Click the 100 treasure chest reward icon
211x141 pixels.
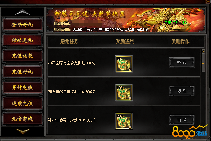pyautogui.click(x=124, y=92)
